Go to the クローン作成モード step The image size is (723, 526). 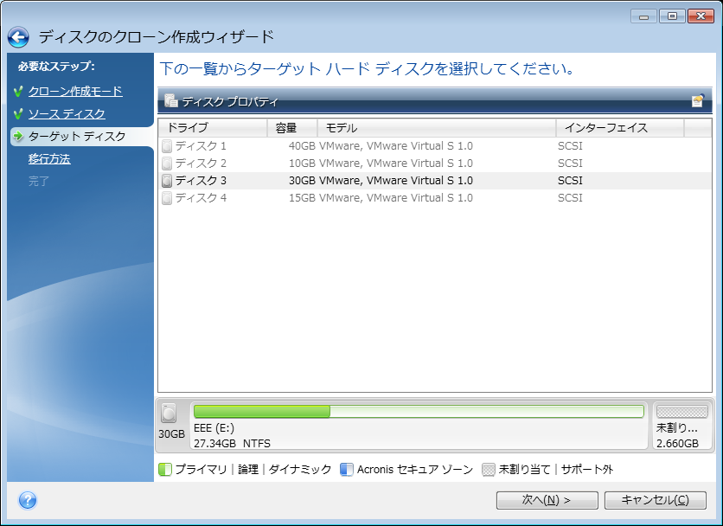pos(75,92)
